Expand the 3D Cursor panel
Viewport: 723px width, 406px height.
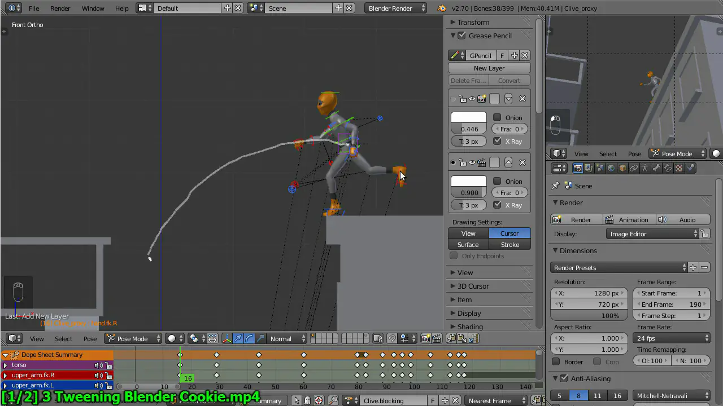473,286
